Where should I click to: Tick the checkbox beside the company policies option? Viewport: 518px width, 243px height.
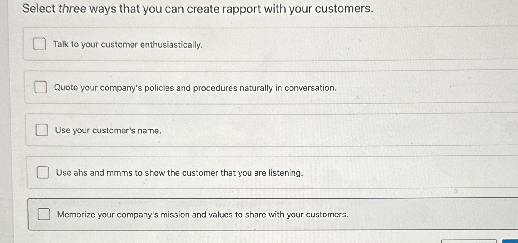coord(41,88)
